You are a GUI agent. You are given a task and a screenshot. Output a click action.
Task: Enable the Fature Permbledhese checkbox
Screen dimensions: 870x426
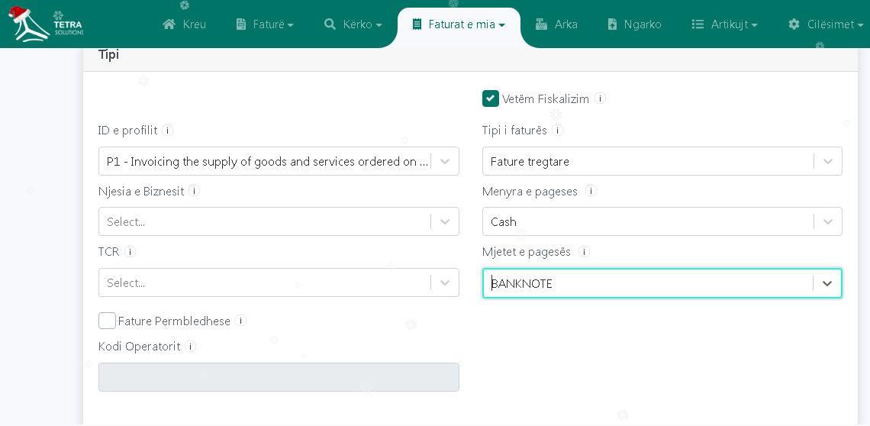click(x=107, y=321)
